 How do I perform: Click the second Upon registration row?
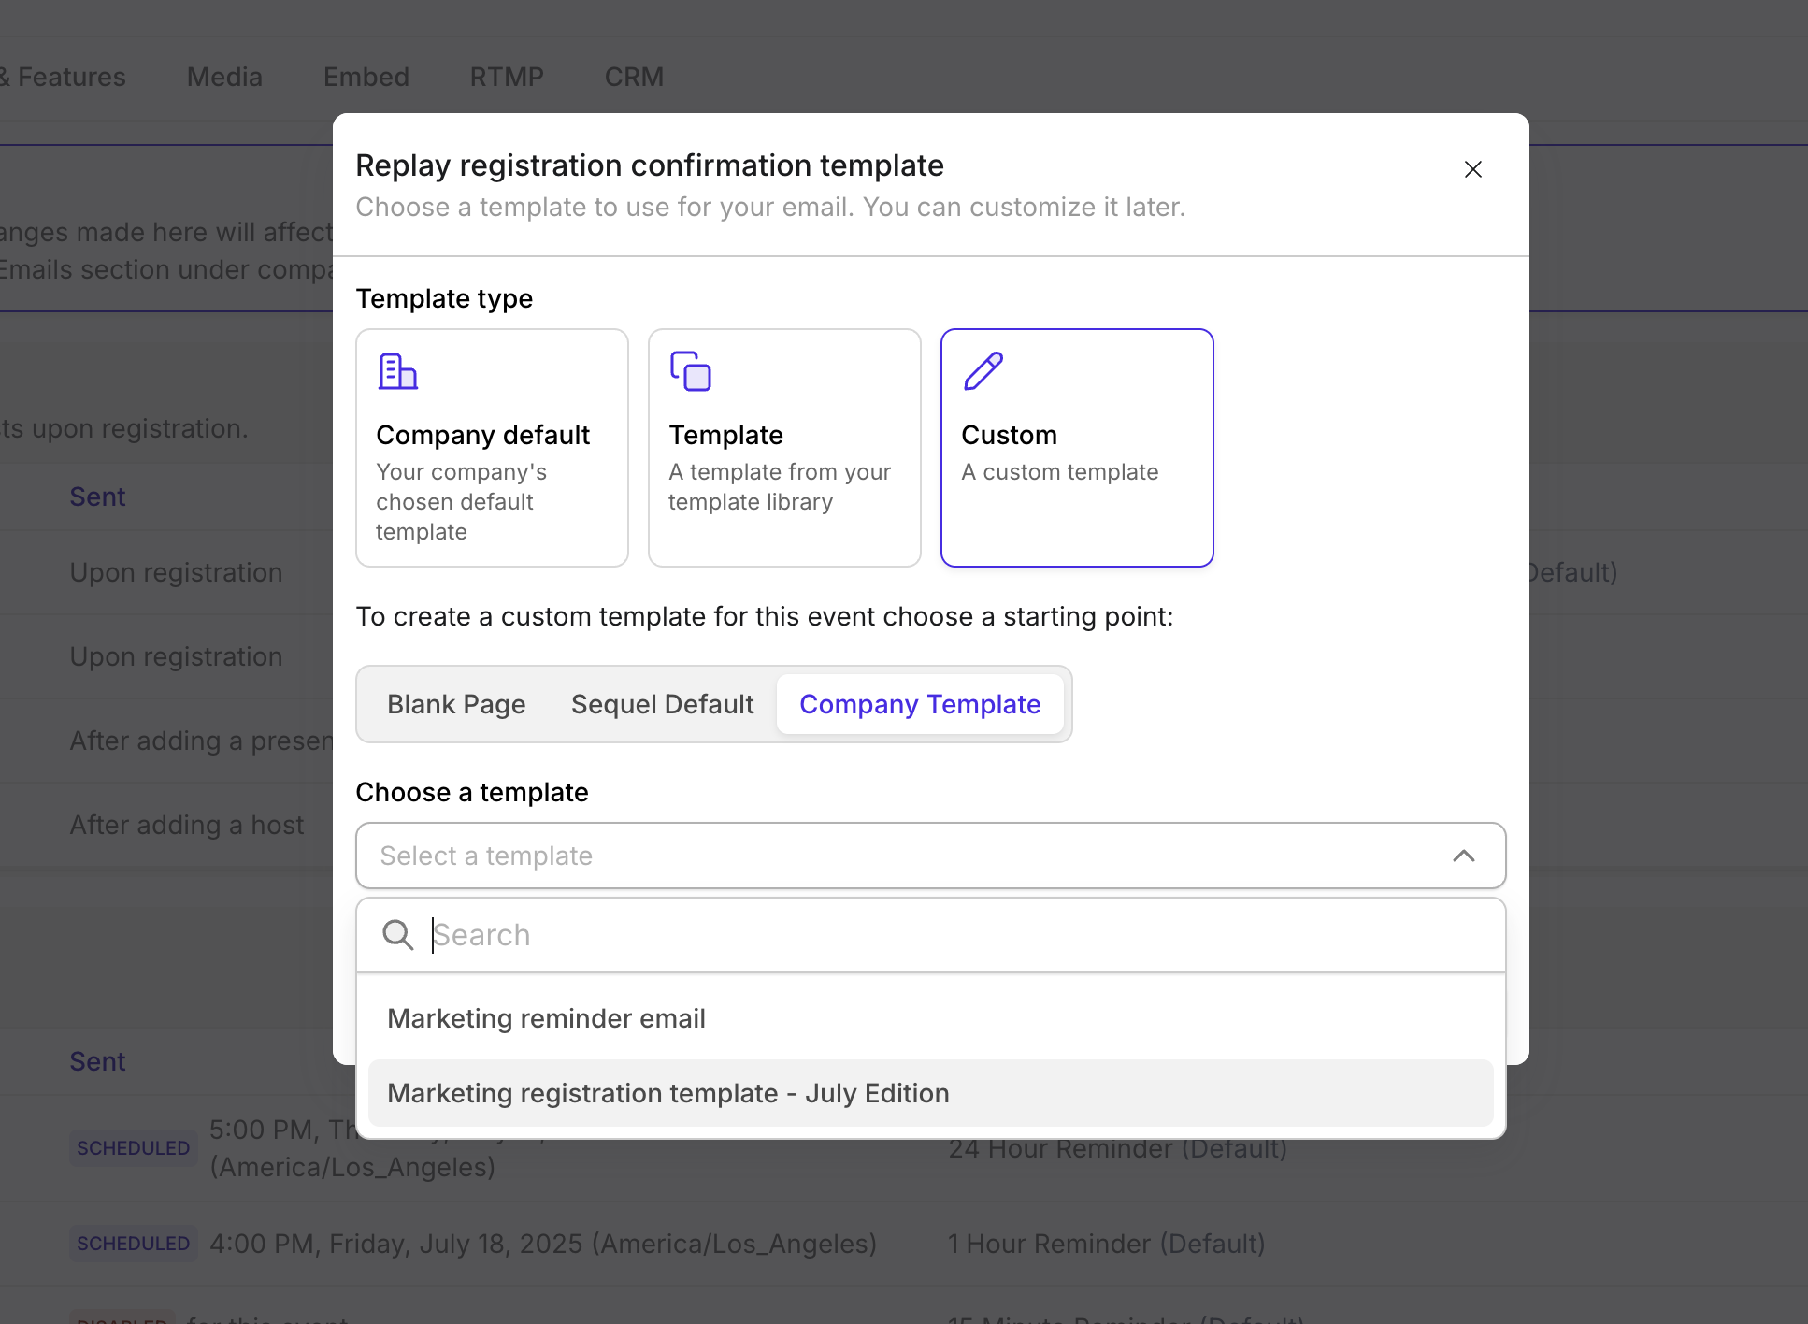[x=176, y=656]
